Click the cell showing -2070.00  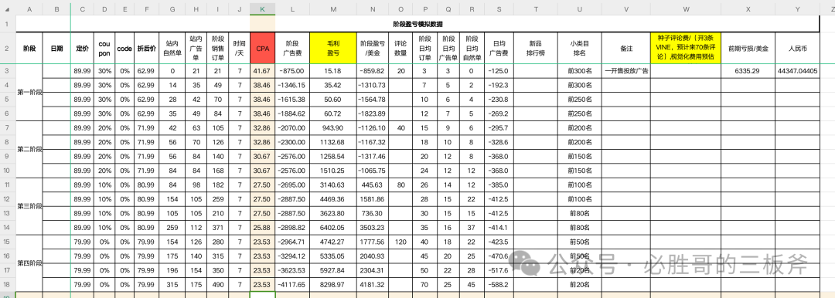pos(293,127)
